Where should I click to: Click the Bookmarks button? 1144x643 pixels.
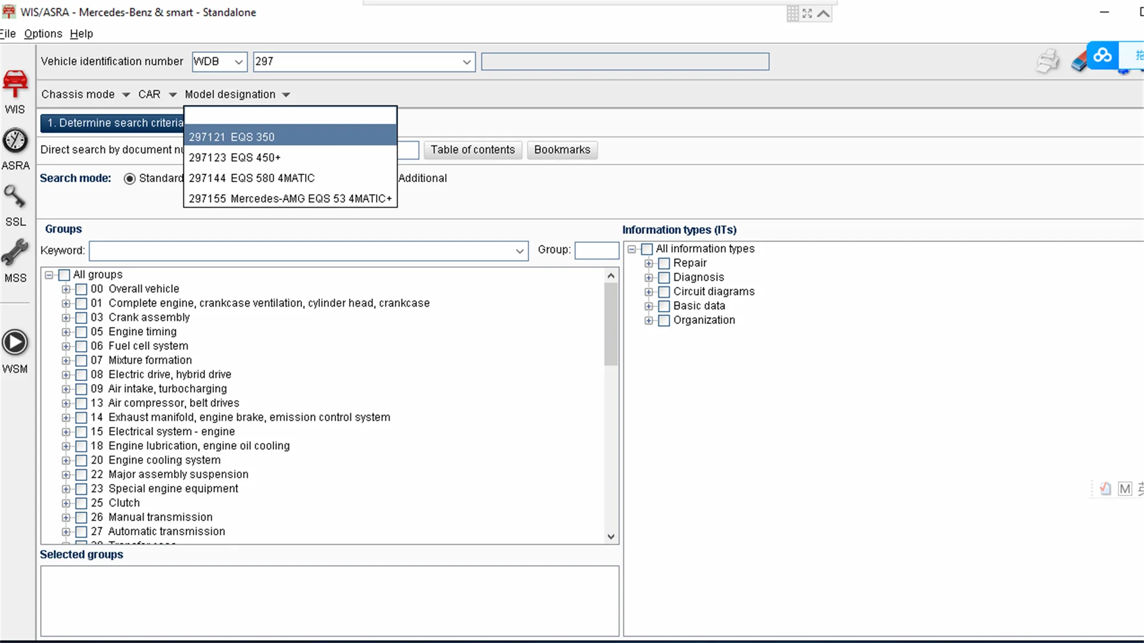tap(562, 150)
